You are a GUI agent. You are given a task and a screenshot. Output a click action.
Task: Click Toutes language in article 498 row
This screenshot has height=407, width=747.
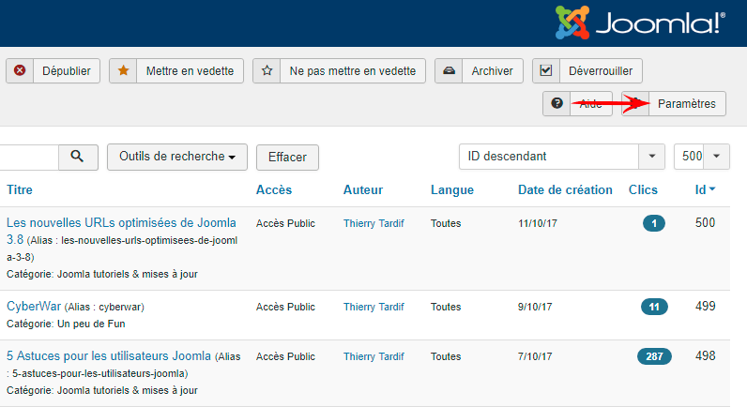coord(446,356)
